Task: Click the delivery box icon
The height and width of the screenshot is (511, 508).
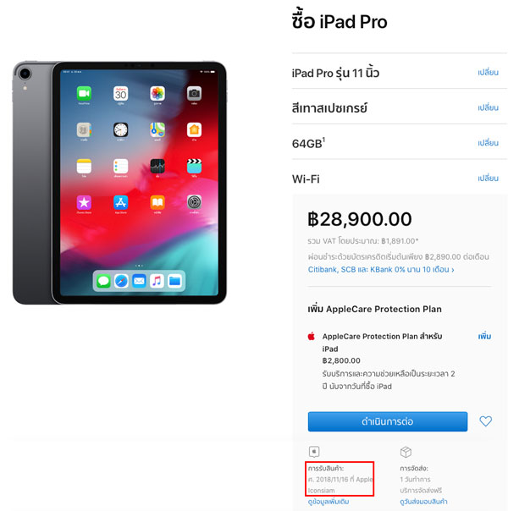Action: [x=406, y=452]
